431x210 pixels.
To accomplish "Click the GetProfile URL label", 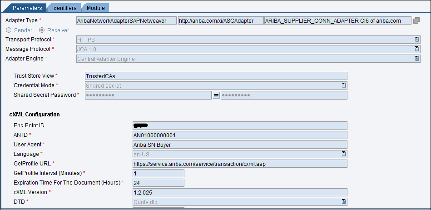I will [32, 163].
